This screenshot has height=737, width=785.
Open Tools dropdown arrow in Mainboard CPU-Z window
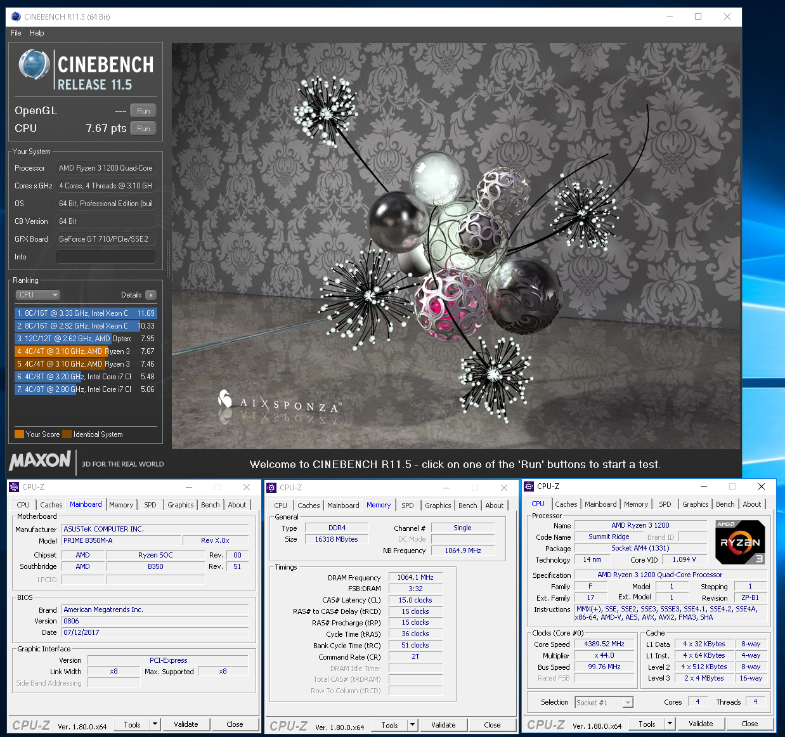(155, 724)
